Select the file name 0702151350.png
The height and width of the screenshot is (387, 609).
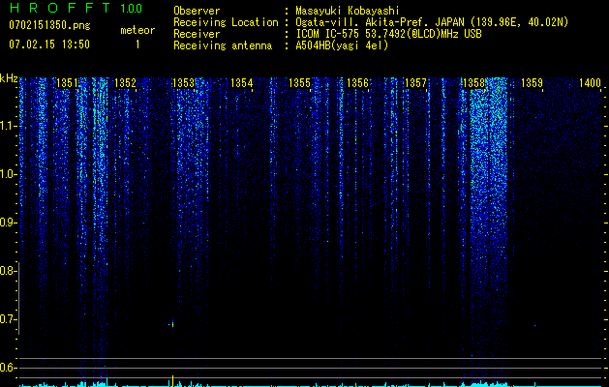(x=49, y=25)
